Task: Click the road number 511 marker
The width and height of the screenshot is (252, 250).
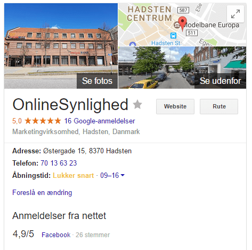Action: pos(192,33)
